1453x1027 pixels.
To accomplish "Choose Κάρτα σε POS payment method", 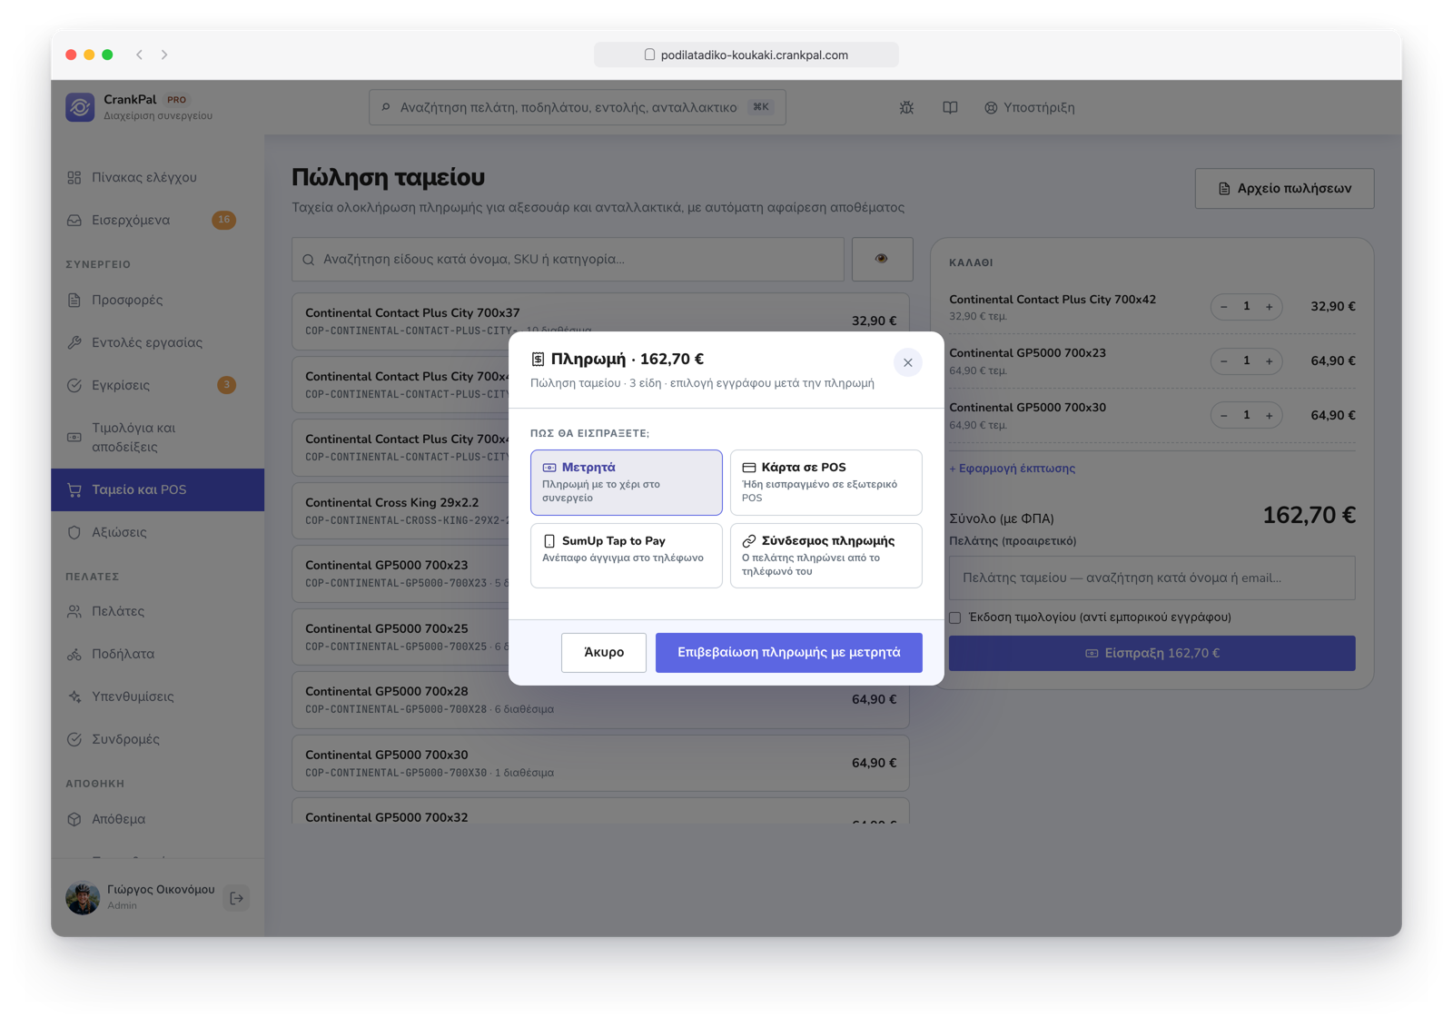I will click(826, 482).
